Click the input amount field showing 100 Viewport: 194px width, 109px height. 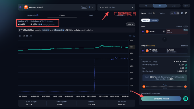(177, 31)
